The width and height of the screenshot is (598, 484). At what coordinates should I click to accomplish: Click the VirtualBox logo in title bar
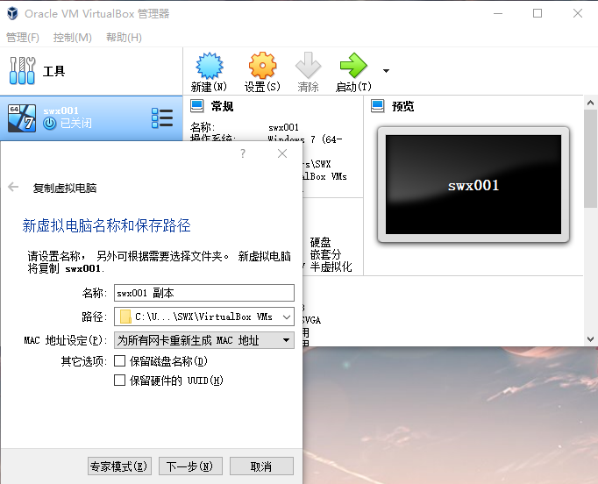pyautogui.click(x=12, y=13)
